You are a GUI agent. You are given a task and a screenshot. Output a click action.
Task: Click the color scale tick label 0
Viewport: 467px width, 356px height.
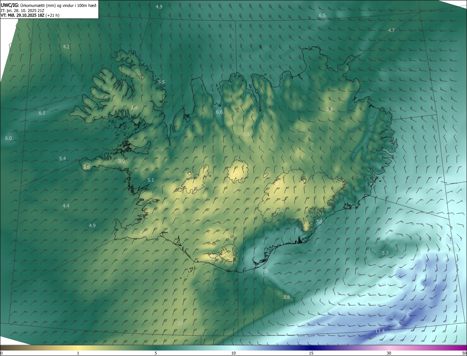tap(1, 353)
